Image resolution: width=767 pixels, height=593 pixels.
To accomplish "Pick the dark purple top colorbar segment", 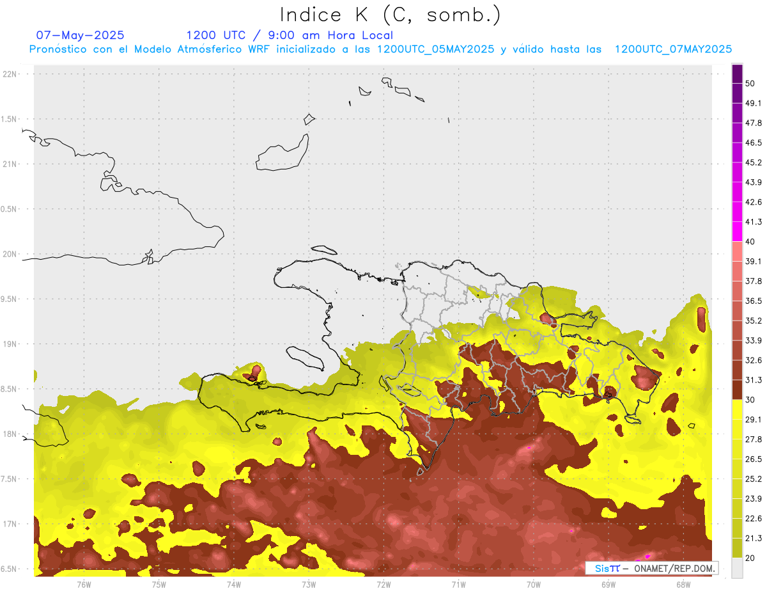I will pos(737,74).
